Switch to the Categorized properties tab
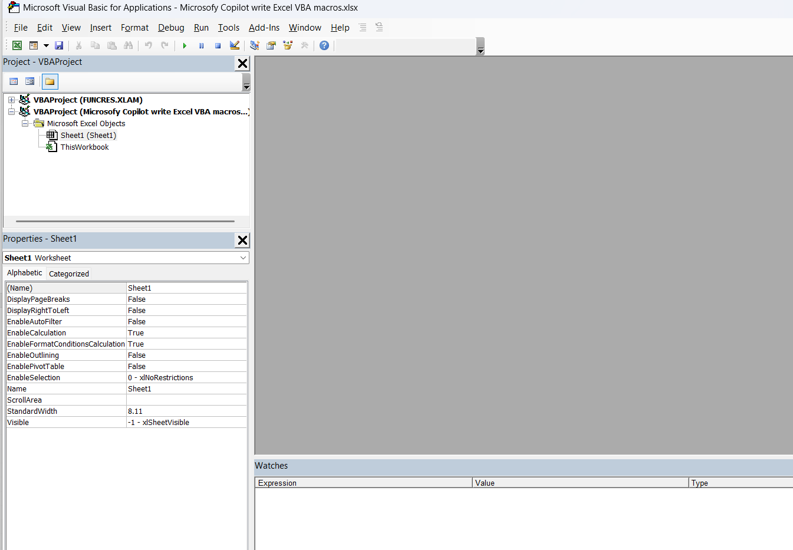The image size is (793, 550). tap(69, 274)
